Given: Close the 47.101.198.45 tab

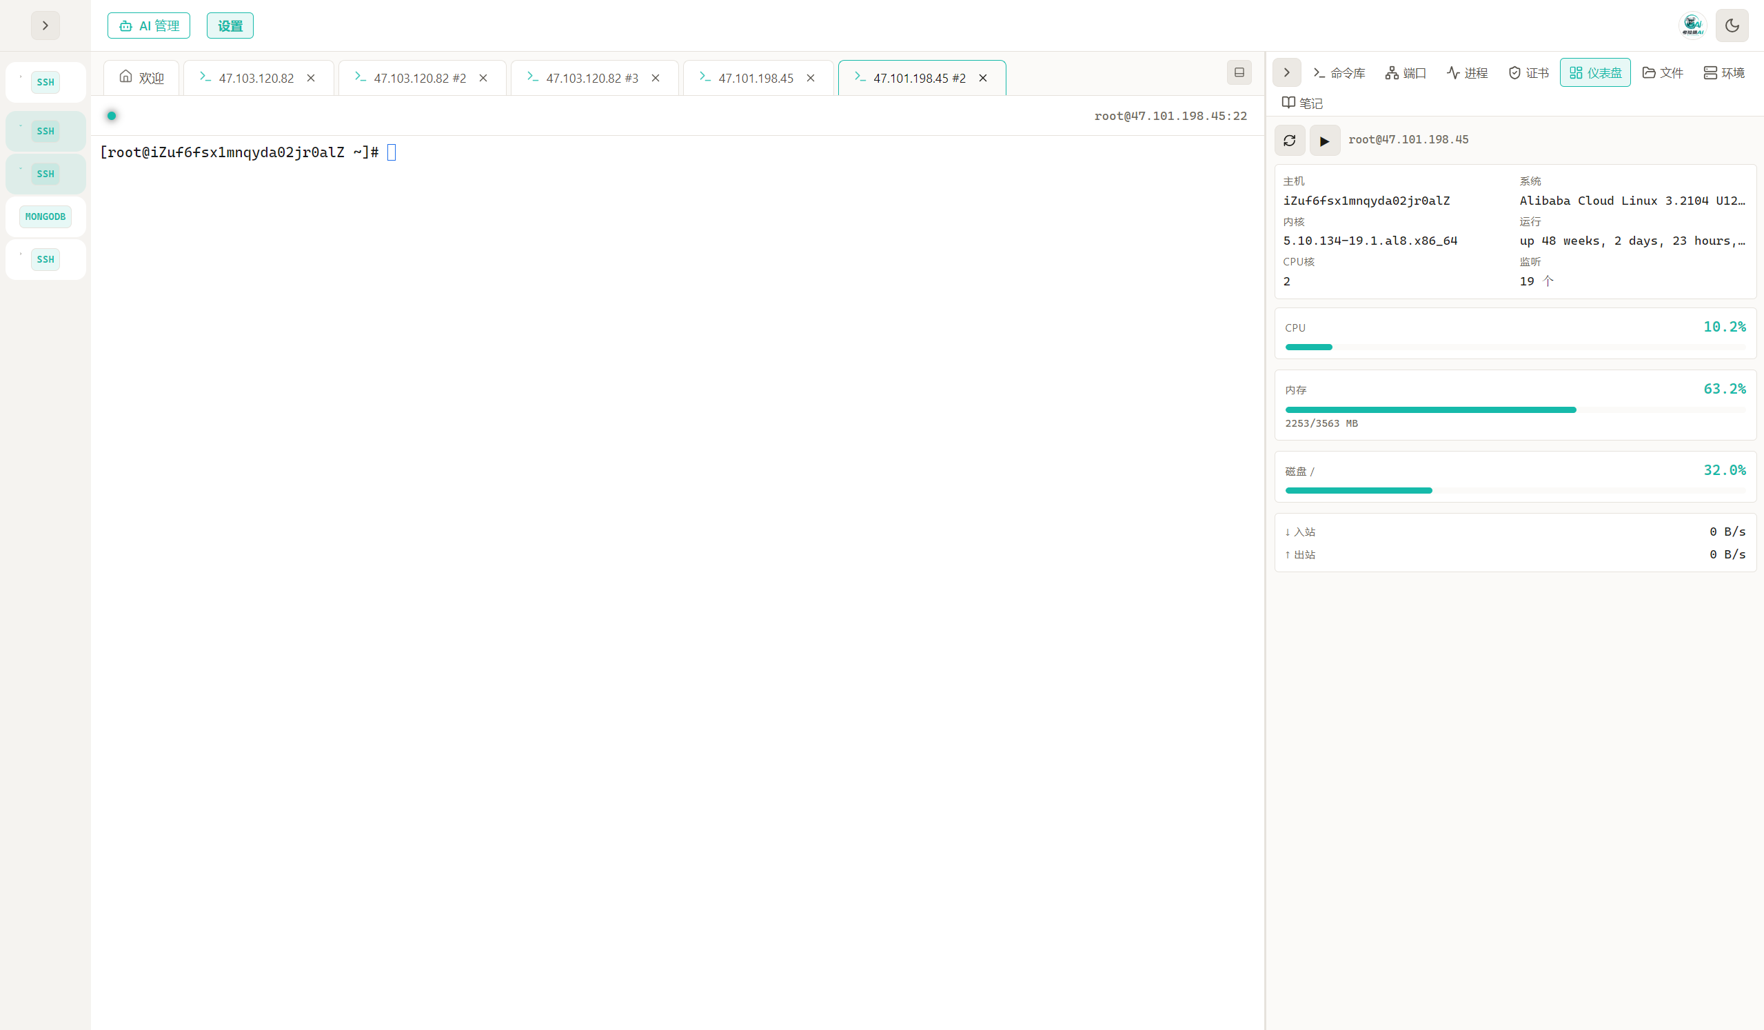Looking at the screenshot, I should pos(811,78).
